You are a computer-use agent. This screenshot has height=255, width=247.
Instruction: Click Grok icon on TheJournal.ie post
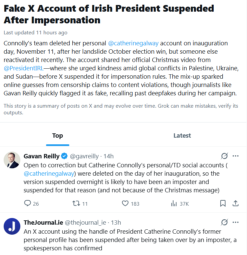pyautogui.click(x=224, y=222)
